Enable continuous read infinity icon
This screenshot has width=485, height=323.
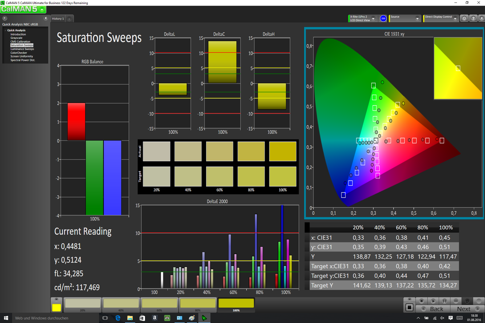coord(456,301)
